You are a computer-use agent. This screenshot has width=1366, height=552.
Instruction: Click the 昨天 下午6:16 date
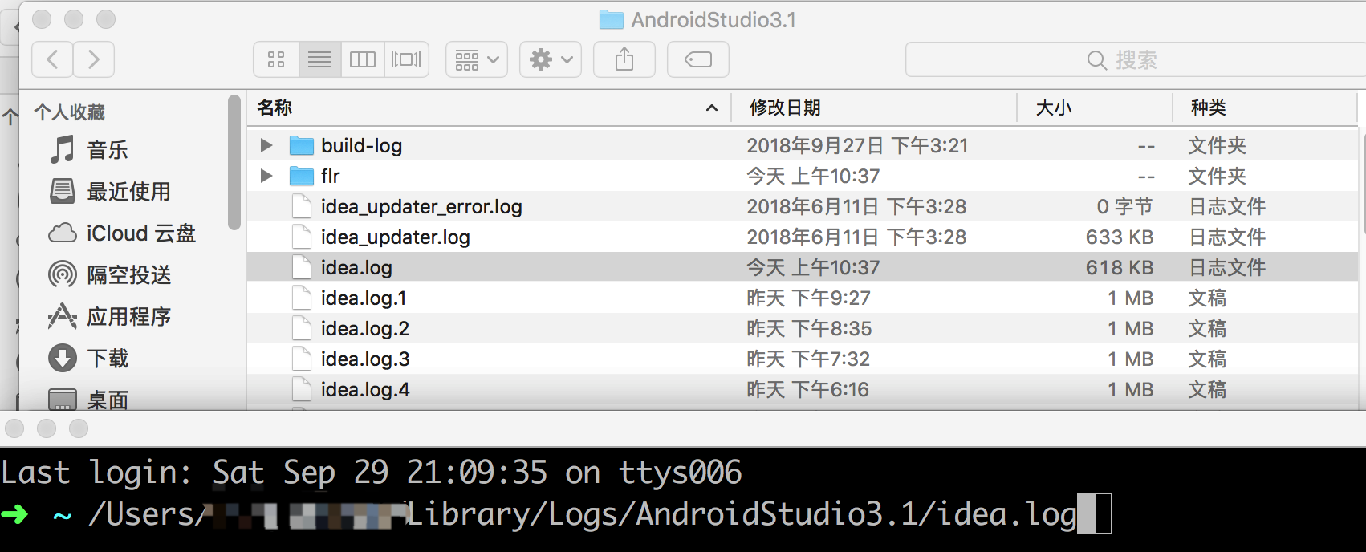click(807, 389)
